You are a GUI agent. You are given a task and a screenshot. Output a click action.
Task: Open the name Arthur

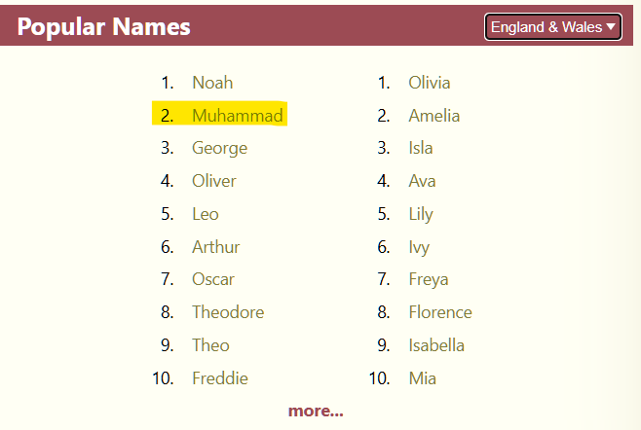pyautogui.click(x=216, y=247)
